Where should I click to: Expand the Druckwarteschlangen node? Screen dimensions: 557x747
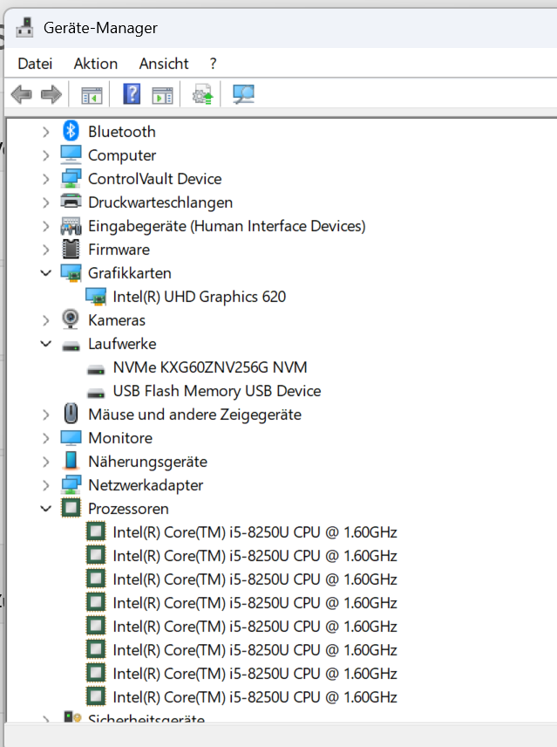(x=45, y=202)
